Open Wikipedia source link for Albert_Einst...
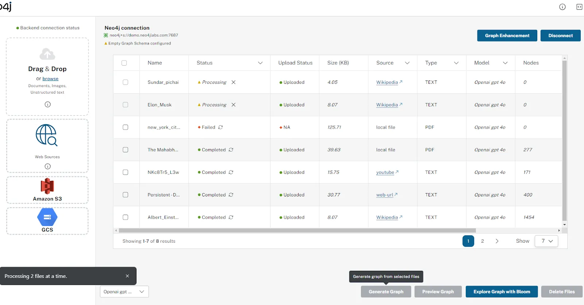Viewport: 584px width, 305px height. (x=389, y=218)
